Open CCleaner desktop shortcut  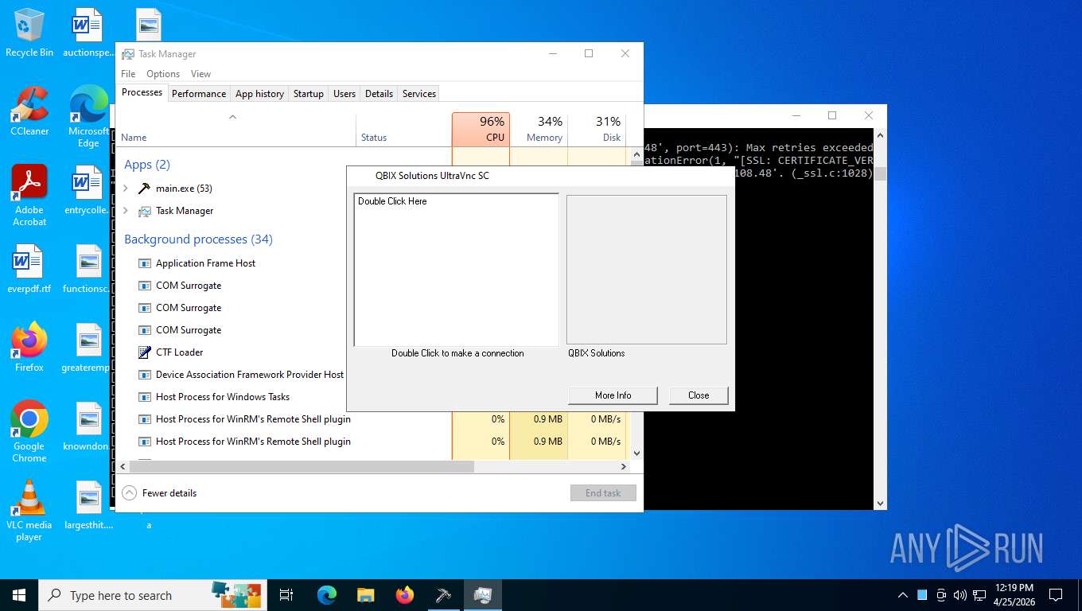tap(29, 111)
